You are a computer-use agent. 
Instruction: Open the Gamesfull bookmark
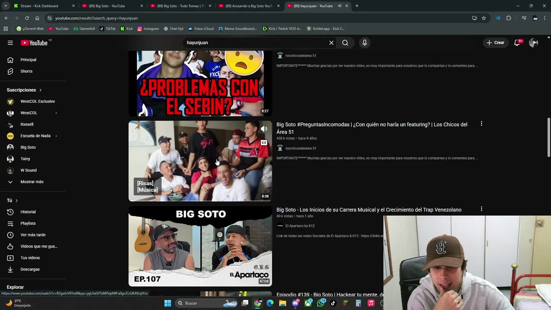coord(84,29)
